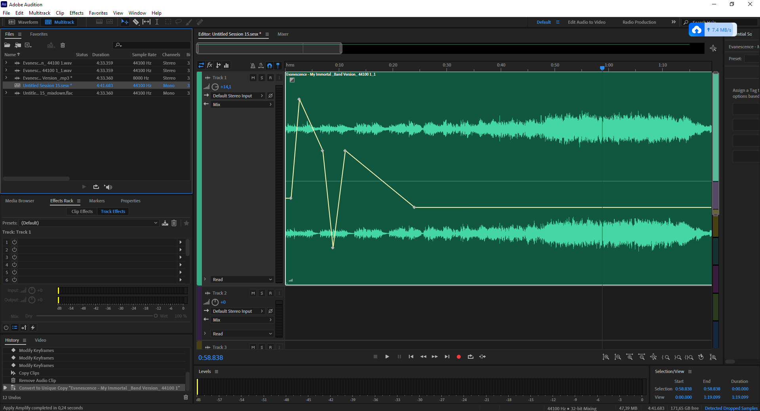Click the Sends icon in editor toolbar
760x411 pixels.
coord(218,65)
